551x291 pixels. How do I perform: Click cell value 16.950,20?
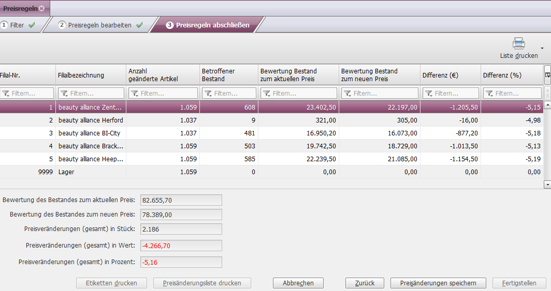click(321, 133)
